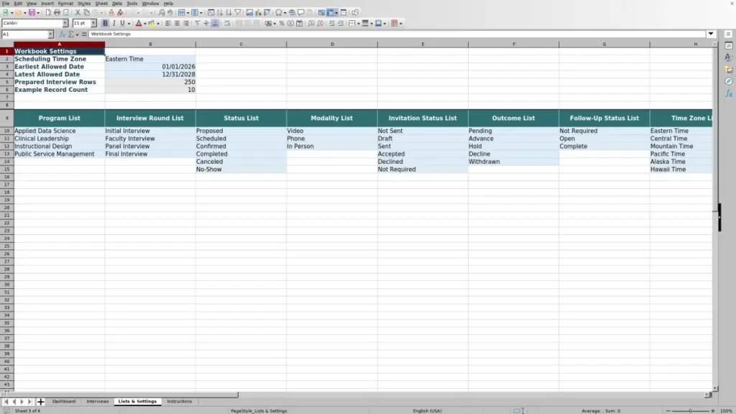Go to the first sheet tab arrow
The width and height of the screenshot is (736, 414).
(6, 402)
